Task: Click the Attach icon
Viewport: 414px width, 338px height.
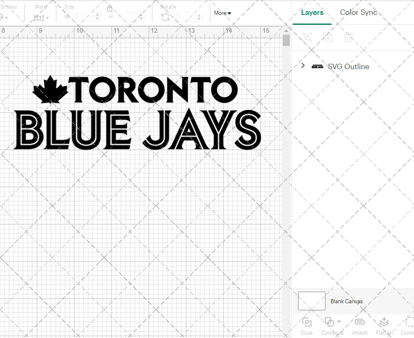Action: (x=359, y=326)
